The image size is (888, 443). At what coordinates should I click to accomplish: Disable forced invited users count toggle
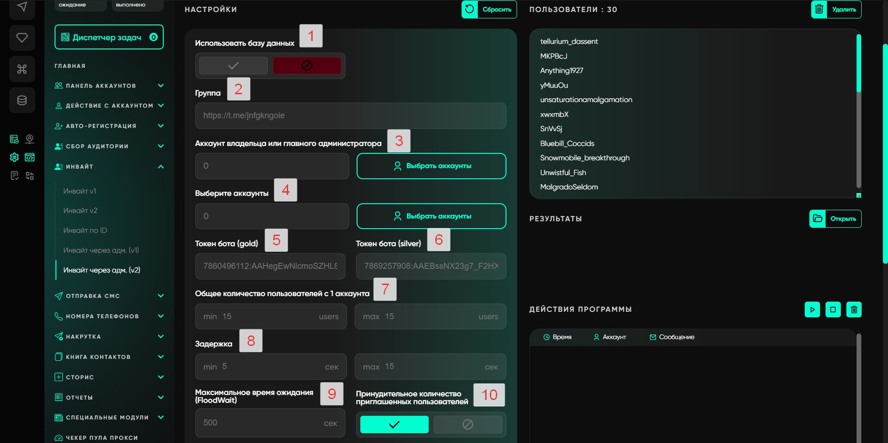468,424
